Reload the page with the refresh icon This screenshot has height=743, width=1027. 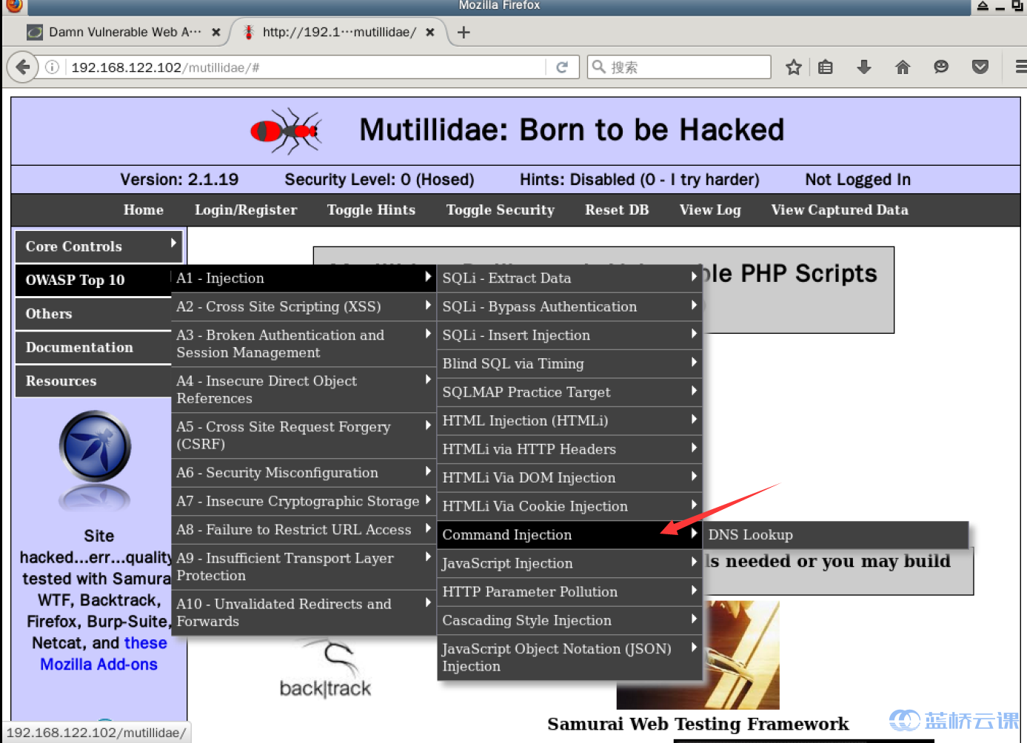(x=562, y=67)
